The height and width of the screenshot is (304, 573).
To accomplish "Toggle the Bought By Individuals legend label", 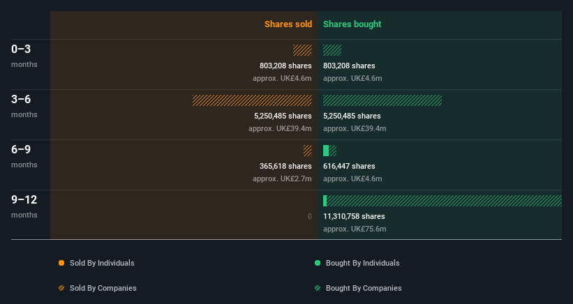I will (x=362, y=263).
